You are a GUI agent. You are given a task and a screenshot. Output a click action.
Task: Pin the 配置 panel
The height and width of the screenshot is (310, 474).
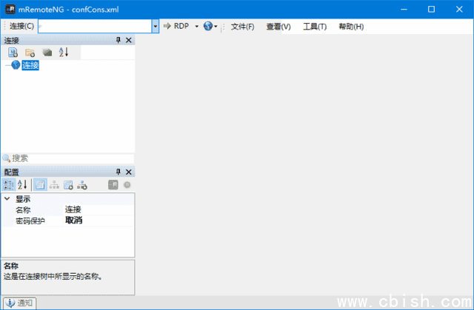(x=118, y=172)
